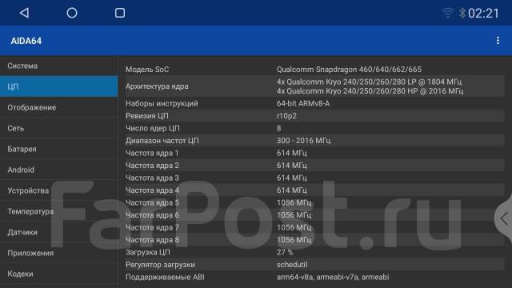Open the Сеть section
512x288 pixels.
(58, 128)
